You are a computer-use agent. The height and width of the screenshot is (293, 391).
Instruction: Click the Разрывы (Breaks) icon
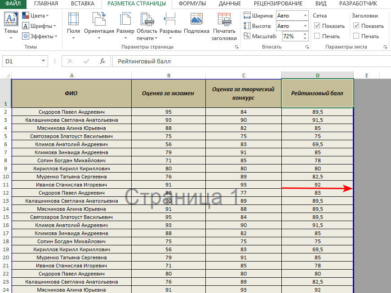click(x=170, y=20)
